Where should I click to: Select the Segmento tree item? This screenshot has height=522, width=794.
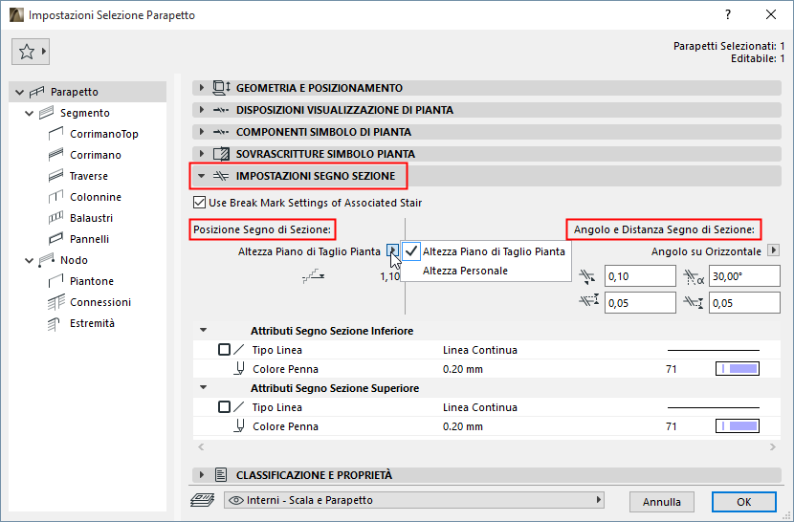pyautogui.click(x=84, y=113)
